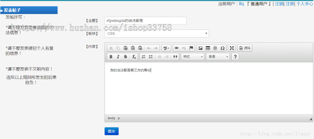Click the Decrease Indent icon
Image resolution: width=314 pixels, height=139 pixels.
(x=159, y=57)
